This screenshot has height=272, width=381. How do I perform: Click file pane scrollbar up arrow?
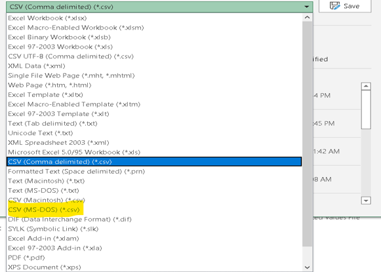(366, 87)
